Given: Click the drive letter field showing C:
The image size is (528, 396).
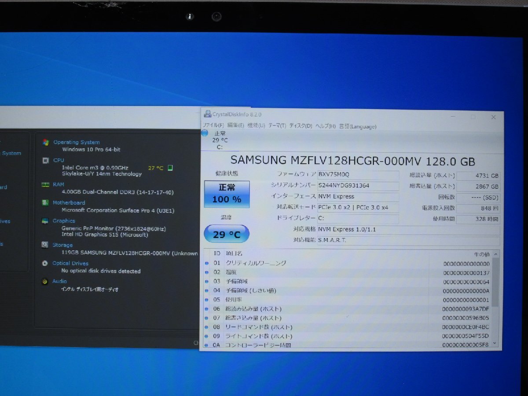Looking at the screenshot, I should [358, 219].
